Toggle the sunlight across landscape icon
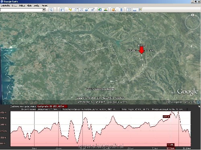 pos(106,10)
